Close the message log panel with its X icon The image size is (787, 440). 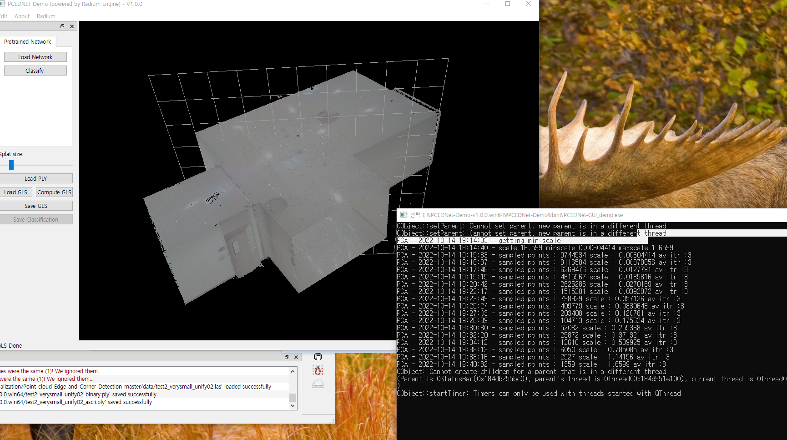(x=296, y=357)
